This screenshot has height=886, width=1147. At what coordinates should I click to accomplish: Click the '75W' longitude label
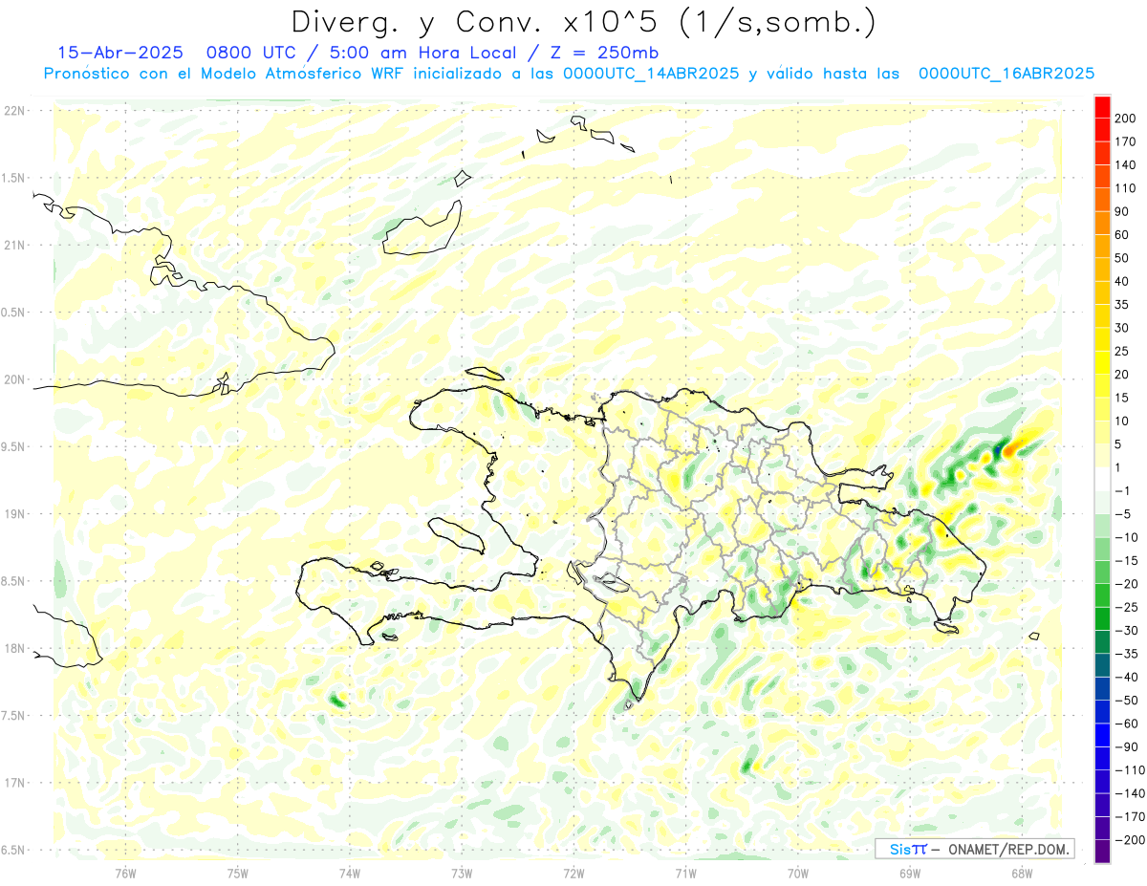pyautogui.click(x=238, y=873)
